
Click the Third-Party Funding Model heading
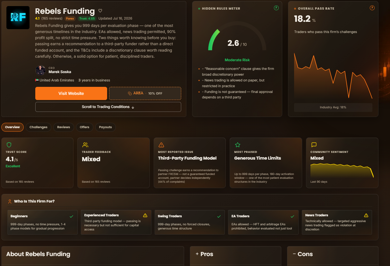coord(187,158)
